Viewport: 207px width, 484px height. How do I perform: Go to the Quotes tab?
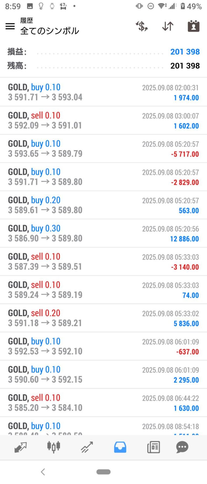coord(20,447)
